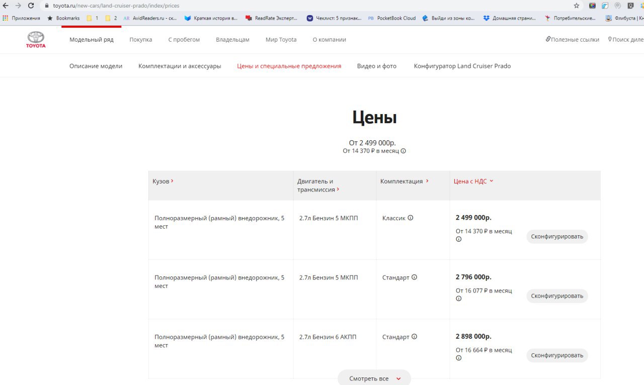The image size is (644, 385).
Task: Open the Dropbox Домашняя страница bookmark
Action: coord(509,18)
